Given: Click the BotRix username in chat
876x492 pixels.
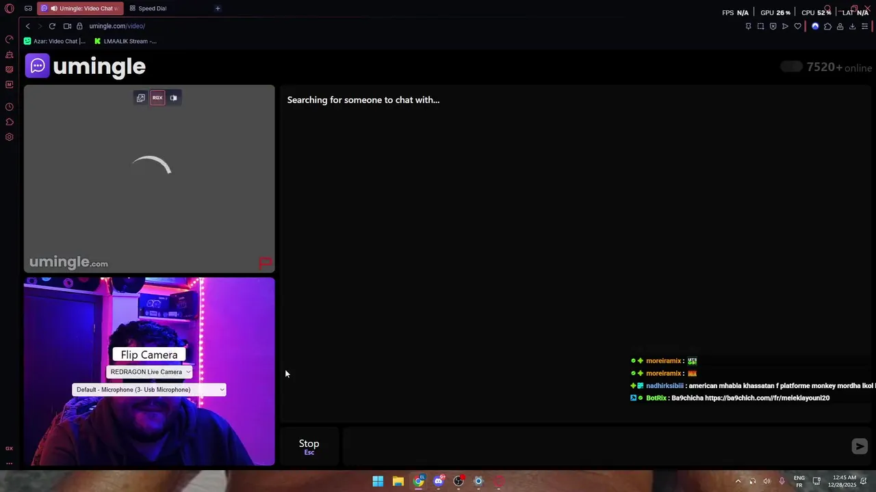Looking at the screenshot, I should point(656,398).
